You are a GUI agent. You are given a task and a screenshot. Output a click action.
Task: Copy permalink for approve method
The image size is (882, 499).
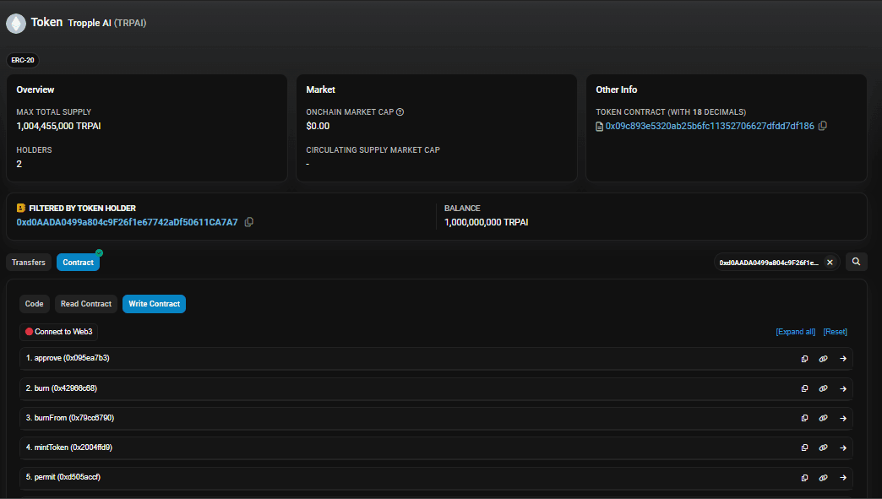click(824, 359)
